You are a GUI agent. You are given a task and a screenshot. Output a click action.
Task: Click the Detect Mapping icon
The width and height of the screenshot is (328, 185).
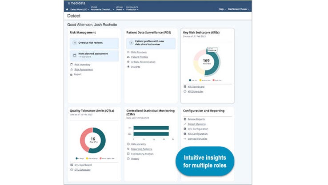click(185, 124)
